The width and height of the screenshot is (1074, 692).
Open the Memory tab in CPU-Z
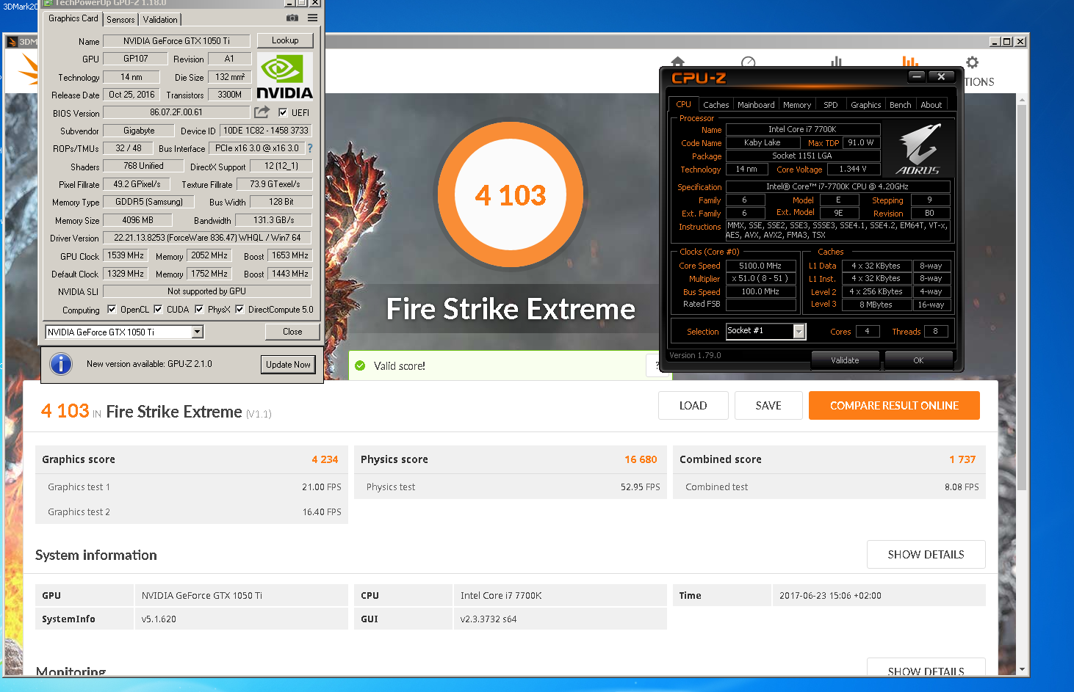coord(797,105)
